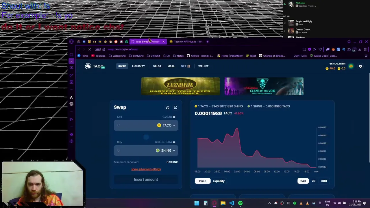This screenshot has width=370, height=208.
Task: Open the SALSA navigation tab
Action: coord(157,66)
